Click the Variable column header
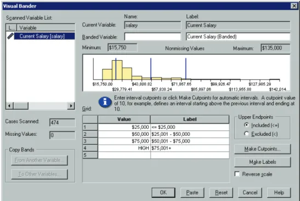 pos(46,28)
